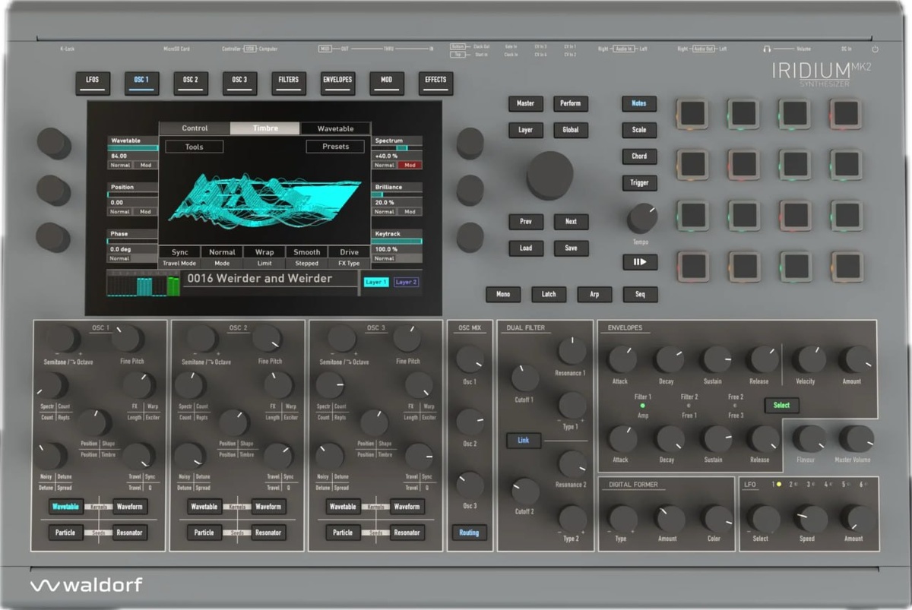Click the LFO Speed knob
The height and width of the screenshot is (610, 912).
point(811,519)
